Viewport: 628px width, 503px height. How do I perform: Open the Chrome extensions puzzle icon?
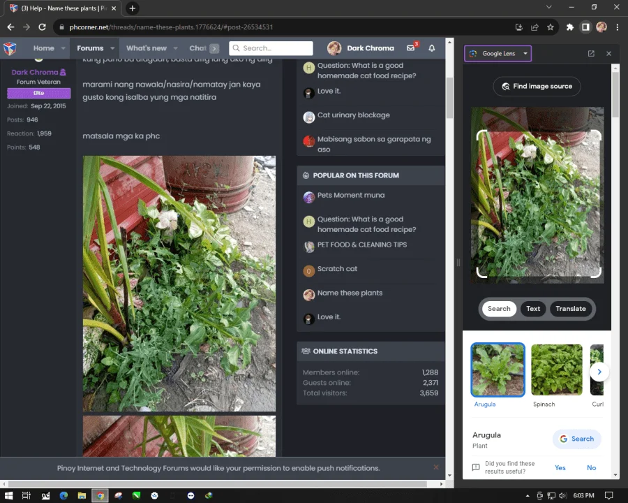[x=569, y=27]
